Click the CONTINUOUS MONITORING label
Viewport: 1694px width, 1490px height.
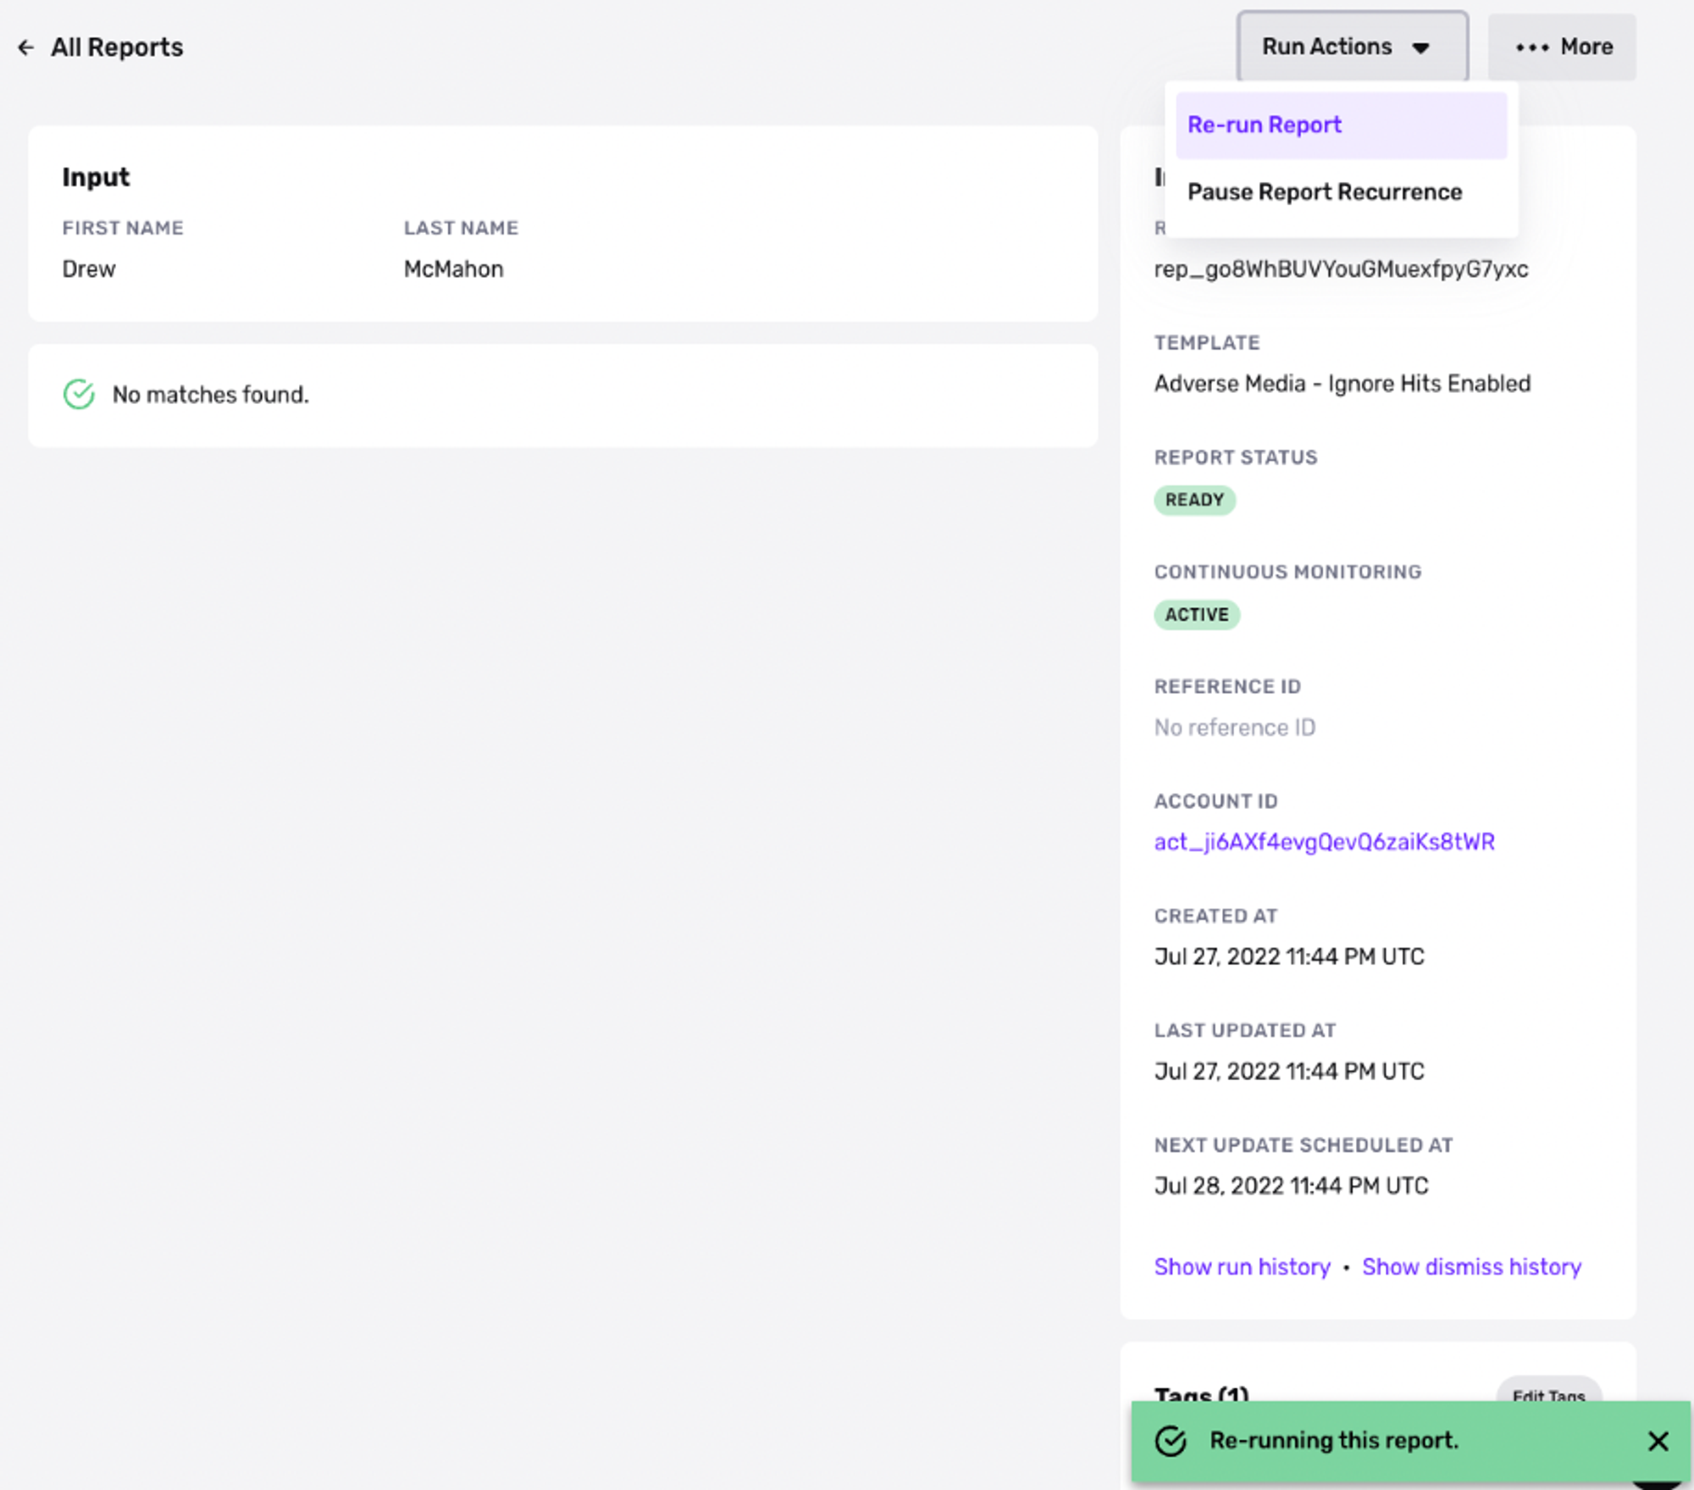[x=1287, y=572]
